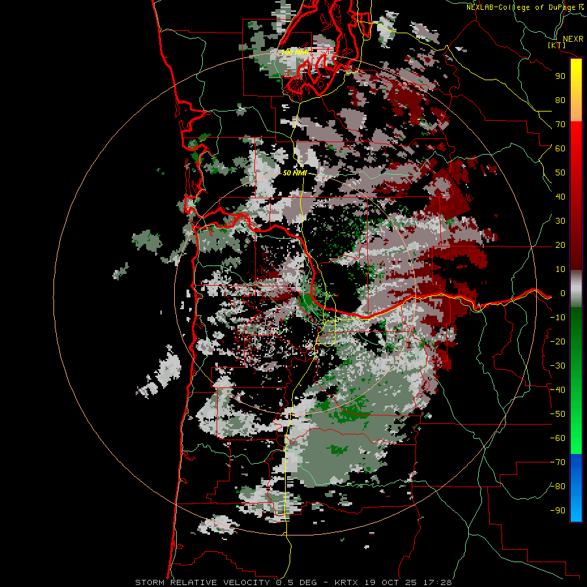Image resolution: width=587 pixels, height=587 pixels.
Task: Click the NEXR label above color scale
Action: click(573, 39)
